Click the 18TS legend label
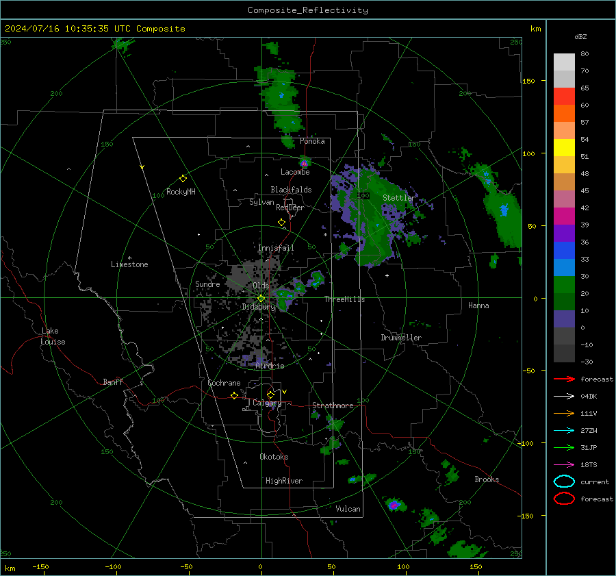Image resolution: width=616 pixels, height=576 pixels. click(x=589, y=465)
